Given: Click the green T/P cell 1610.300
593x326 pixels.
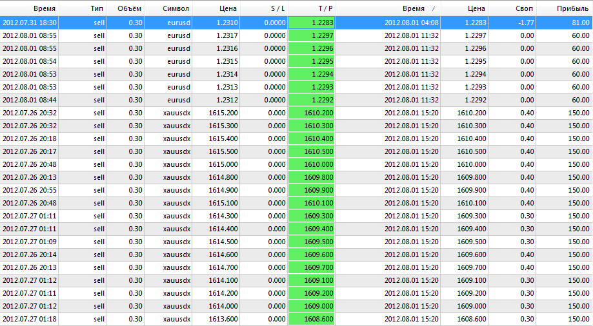Looking at the screenshot, I should click(312, 126).
